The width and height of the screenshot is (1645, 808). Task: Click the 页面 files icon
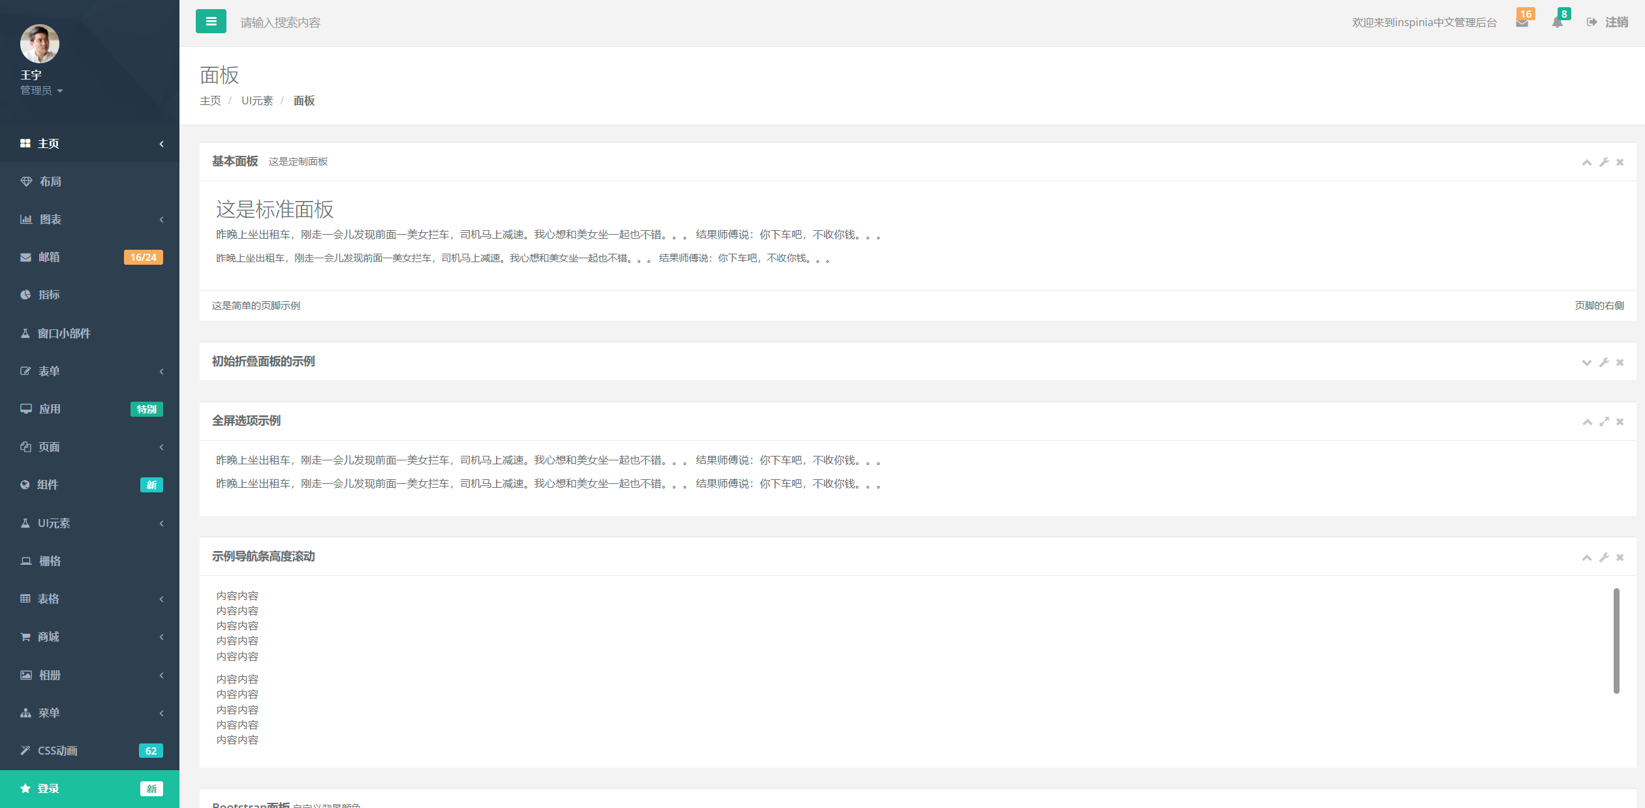click(x=25, y=447)
